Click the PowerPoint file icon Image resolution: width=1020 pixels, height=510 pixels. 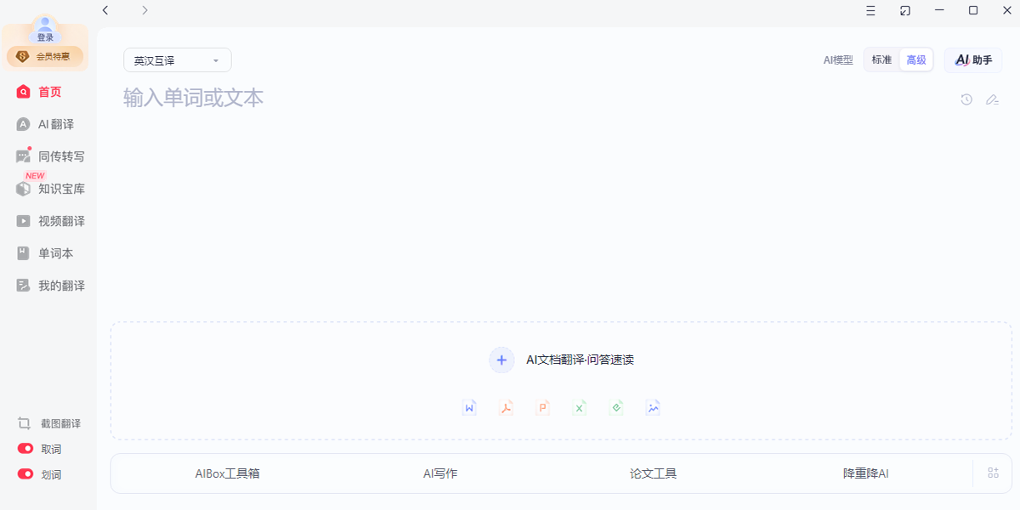point(542,408)
